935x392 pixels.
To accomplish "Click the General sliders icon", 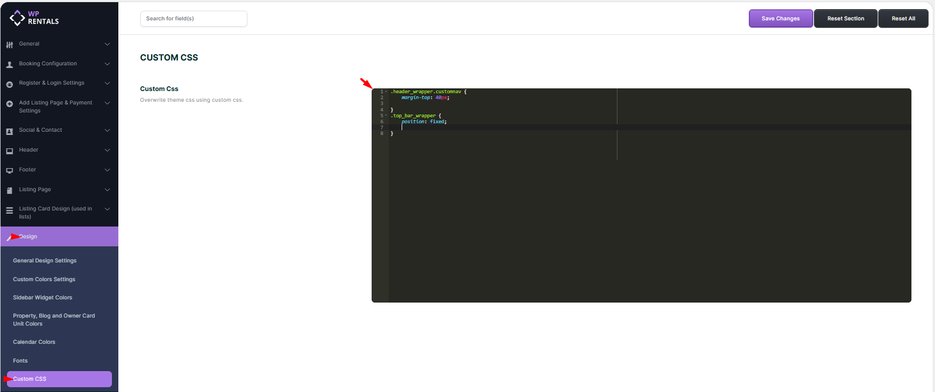I will point(10,44).
